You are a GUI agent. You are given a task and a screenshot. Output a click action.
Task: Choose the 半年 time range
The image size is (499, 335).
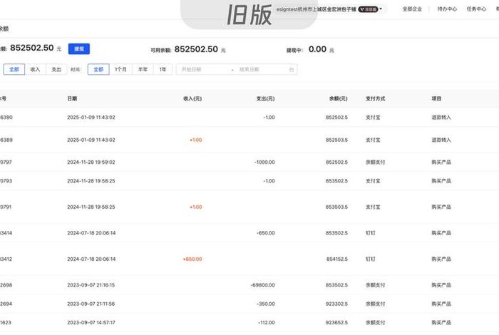[x=143, y=69]
